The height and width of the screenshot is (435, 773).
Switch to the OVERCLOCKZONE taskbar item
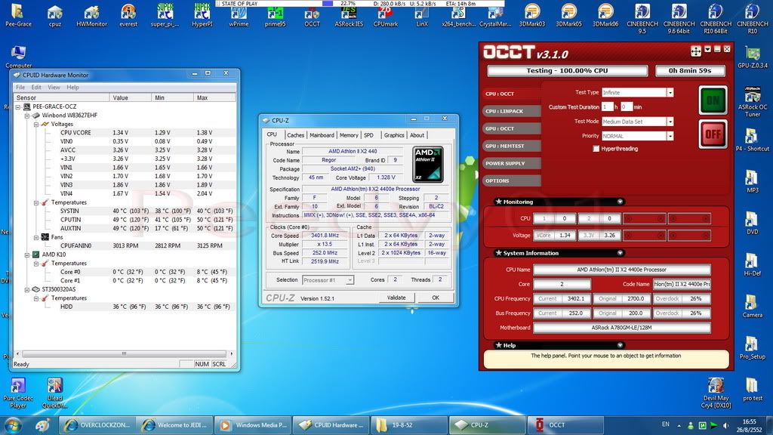click(97, 424)
